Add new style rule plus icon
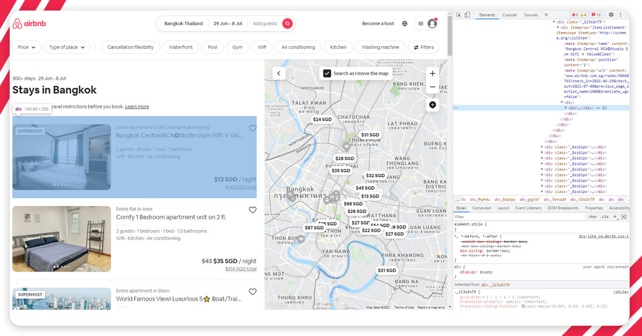The width and height of the screenshot is (642, 336). tap(615, 217)
